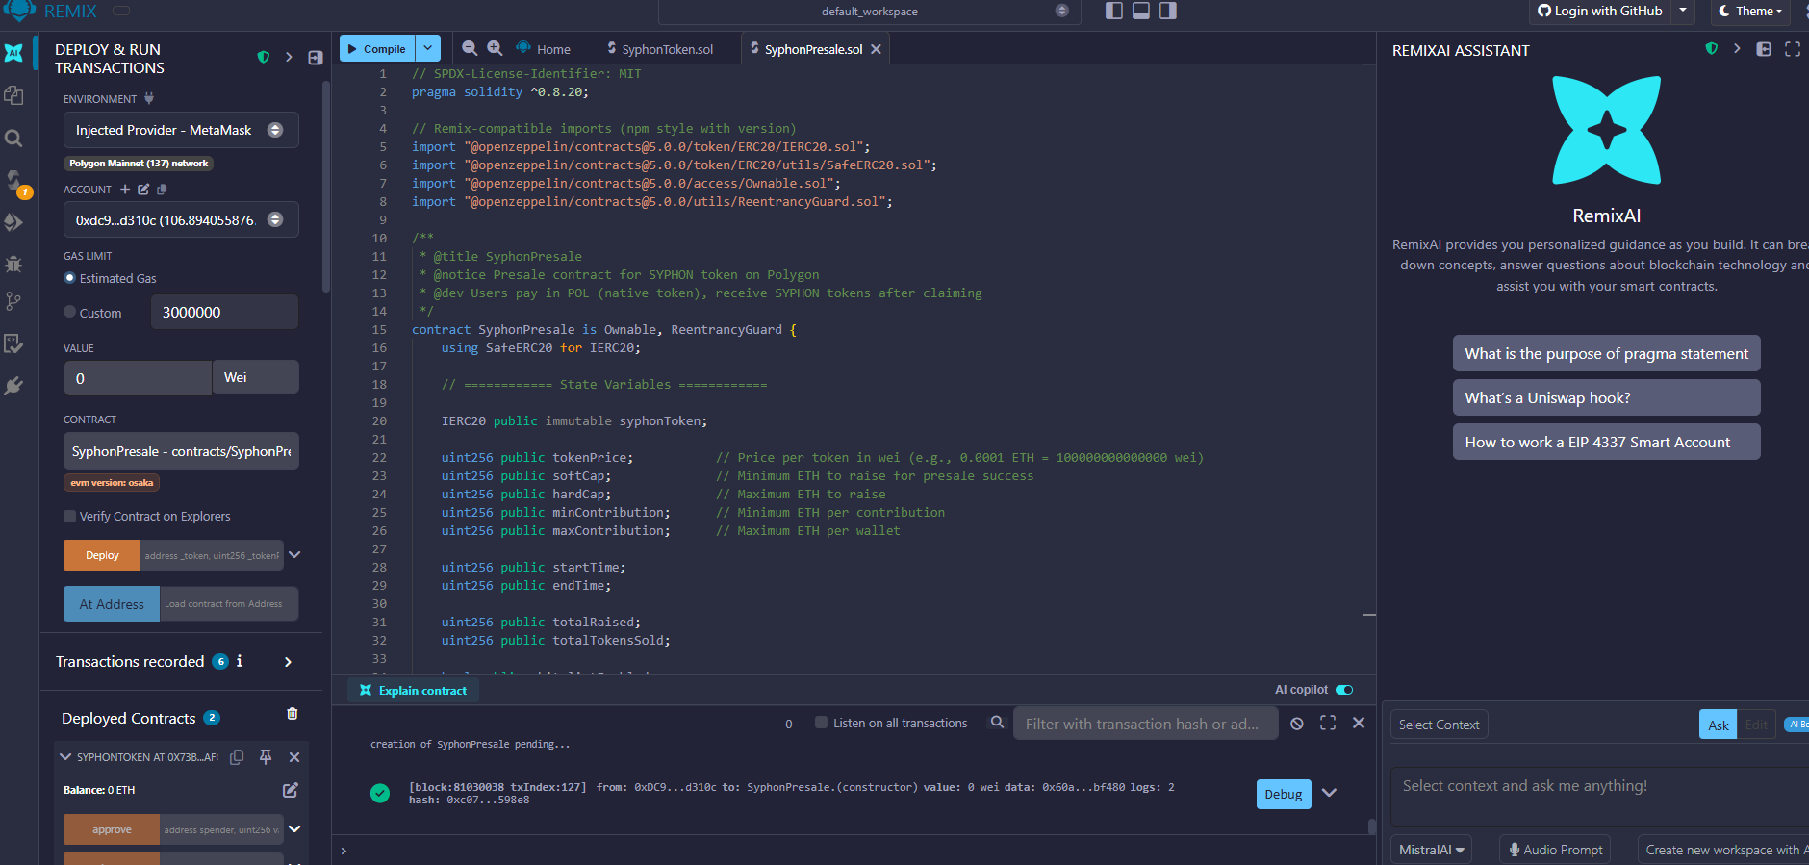Click Explain contract
Screen dimensions: 1809x865
pyautogui.click(x=413, y=690)
